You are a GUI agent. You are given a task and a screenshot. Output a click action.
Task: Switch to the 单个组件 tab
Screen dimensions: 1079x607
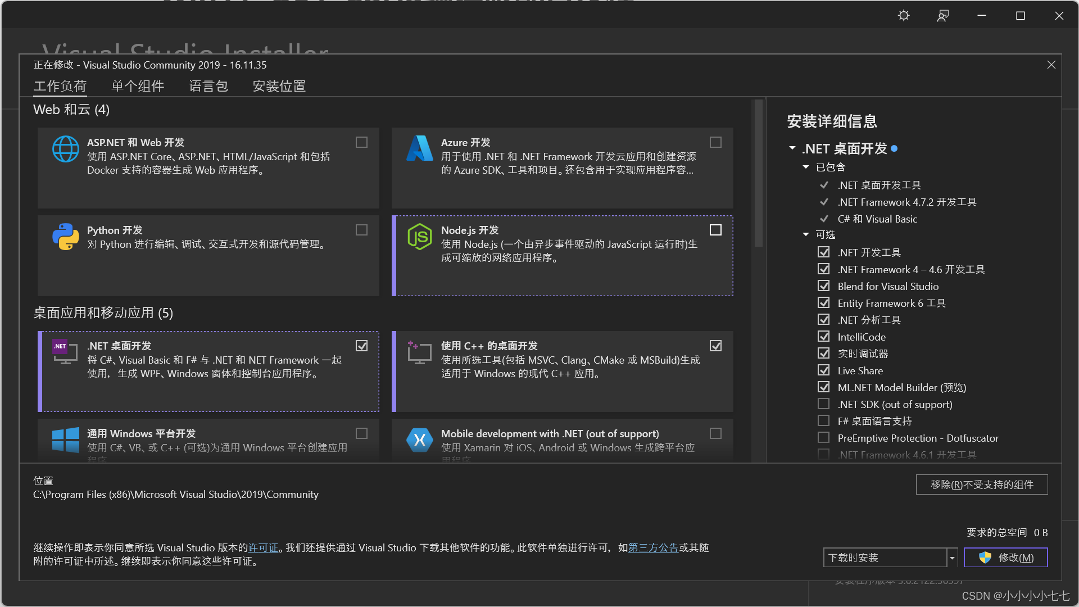[x=138, y=86]
